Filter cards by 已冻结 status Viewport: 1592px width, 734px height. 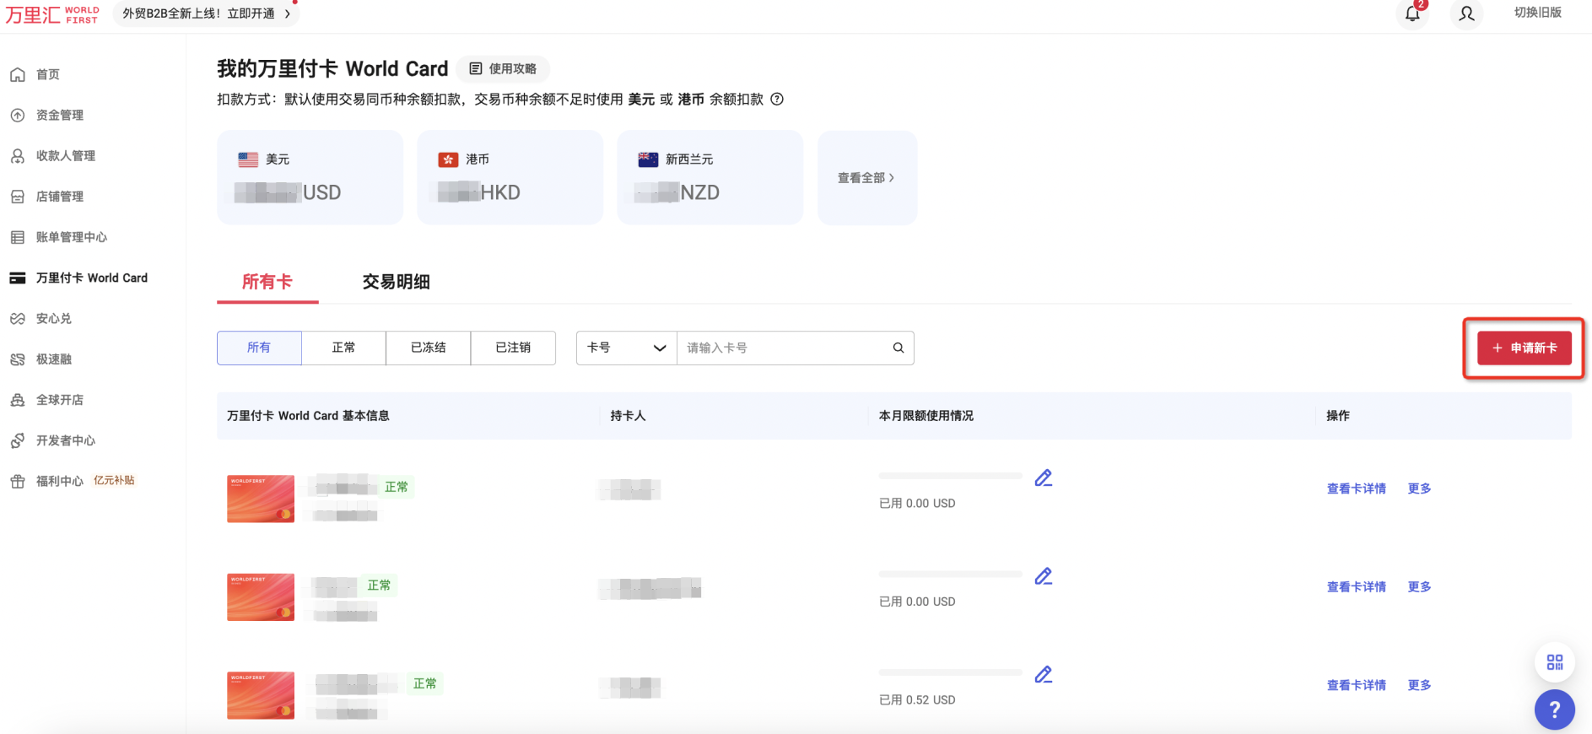[429, 348]
